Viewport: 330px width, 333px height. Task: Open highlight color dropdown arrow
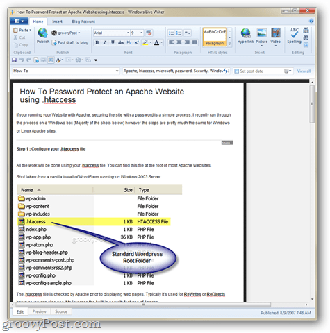coord(151,42)
